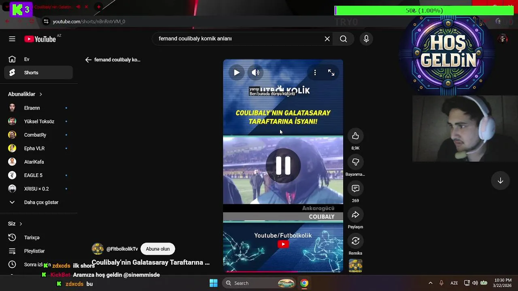Open Epha VLR channel
This screenshot has height=291, width=518.
point(38,148)
